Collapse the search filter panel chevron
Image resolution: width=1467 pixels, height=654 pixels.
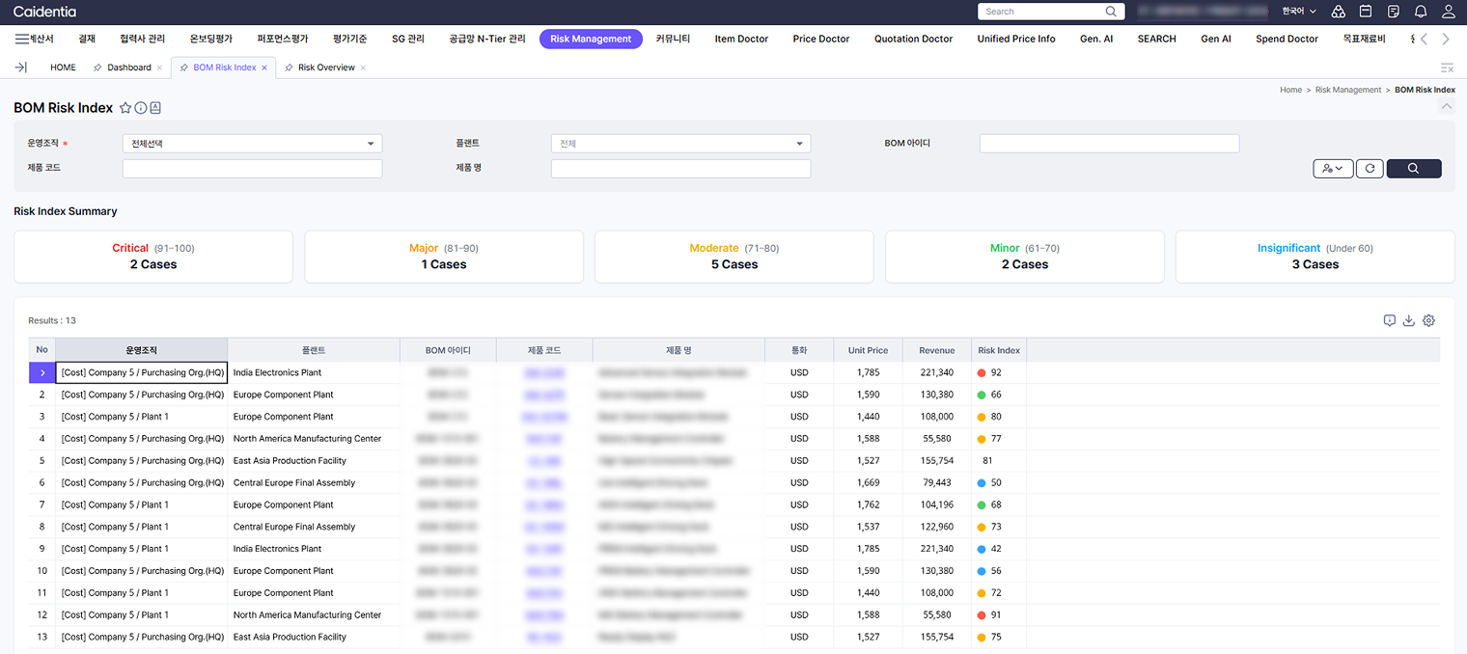(1446, 106)
